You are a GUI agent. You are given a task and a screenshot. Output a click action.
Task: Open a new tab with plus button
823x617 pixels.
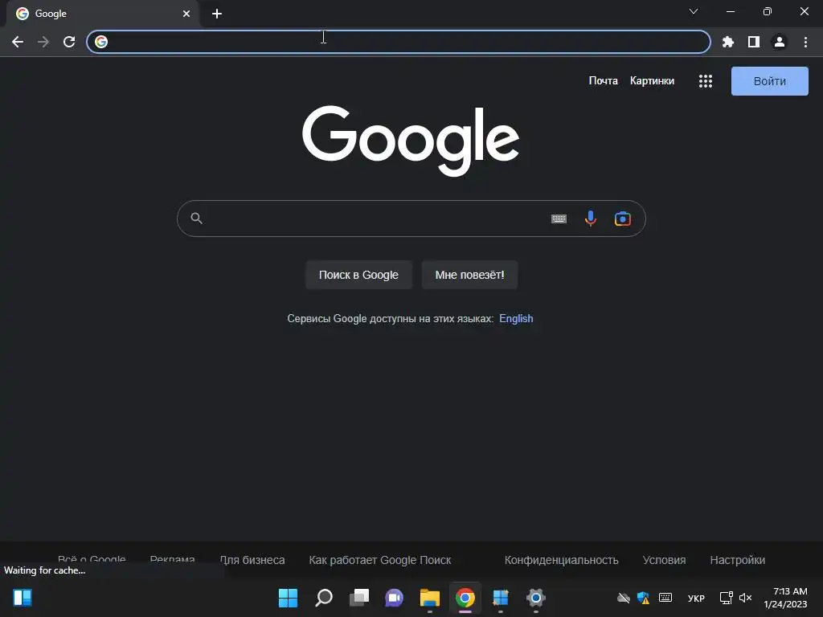[x=217, y=14]
